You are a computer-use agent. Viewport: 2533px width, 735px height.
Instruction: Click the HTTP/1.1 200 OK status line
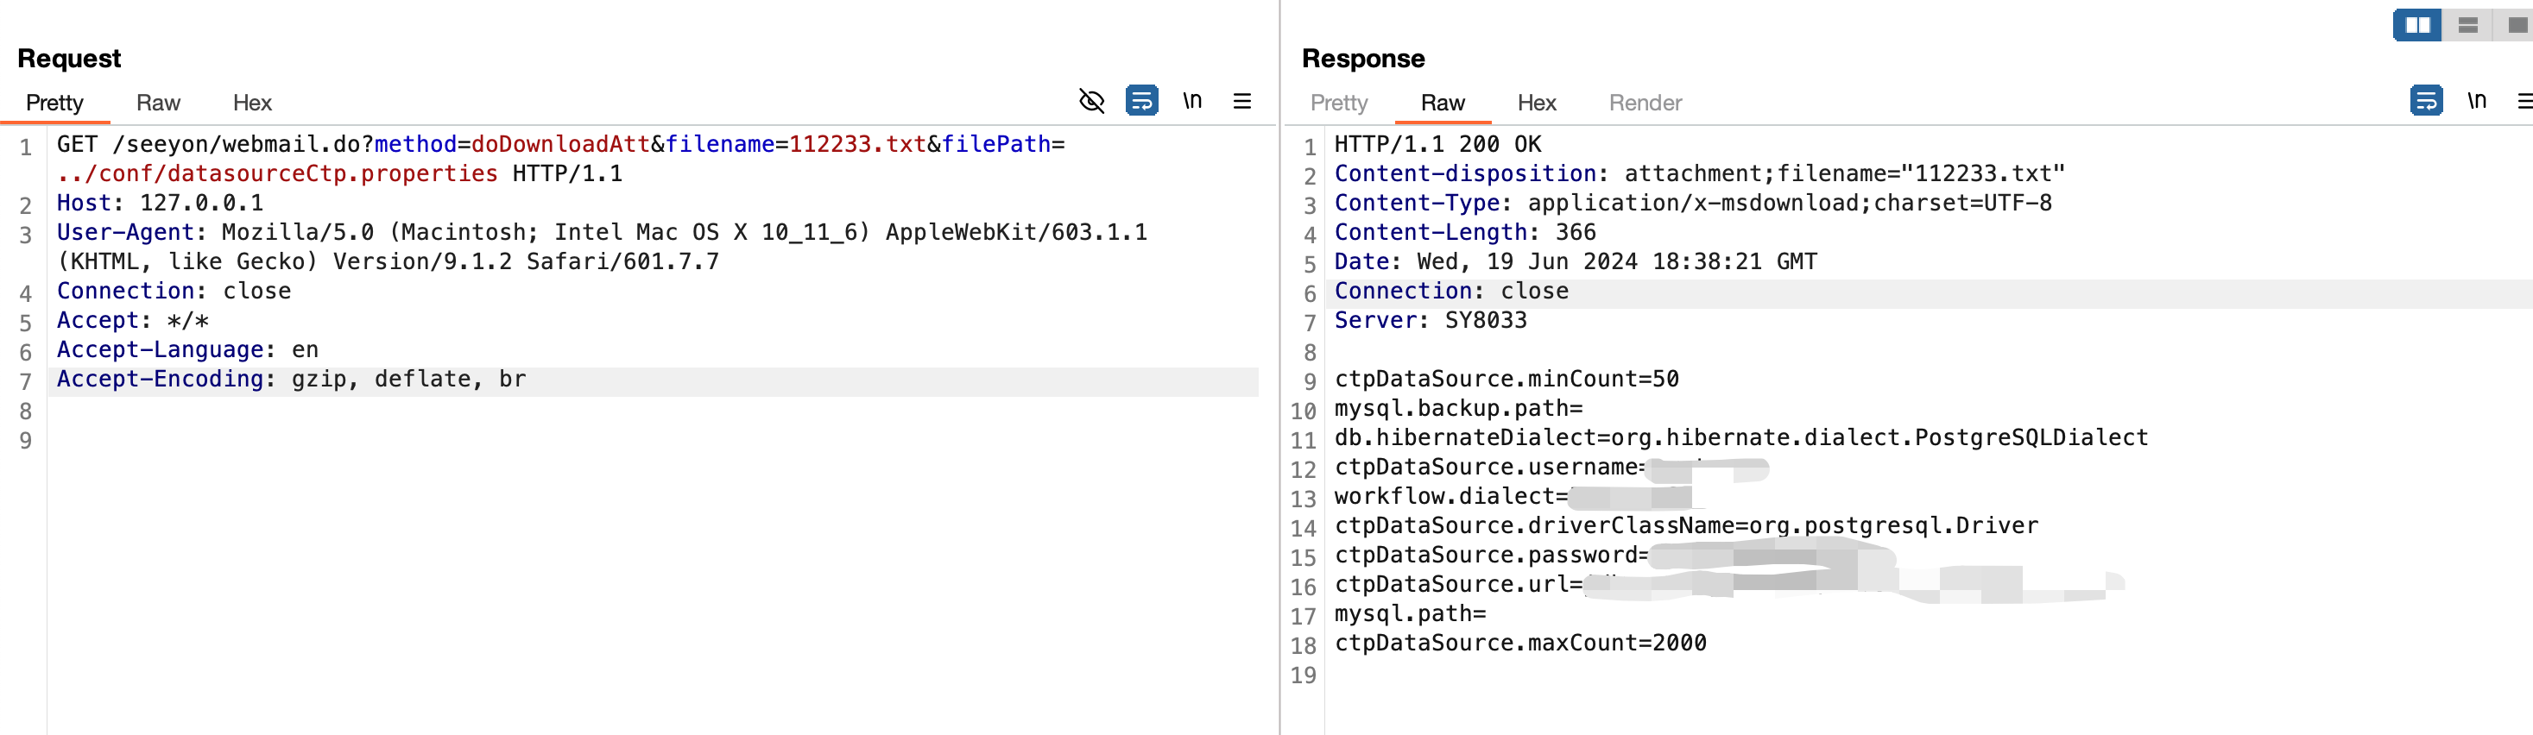[x=1437, y=144]
